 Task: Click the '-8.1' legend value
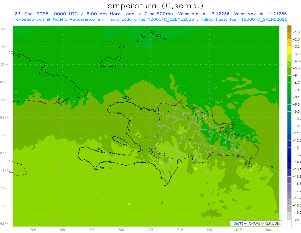tap(296, 97)
